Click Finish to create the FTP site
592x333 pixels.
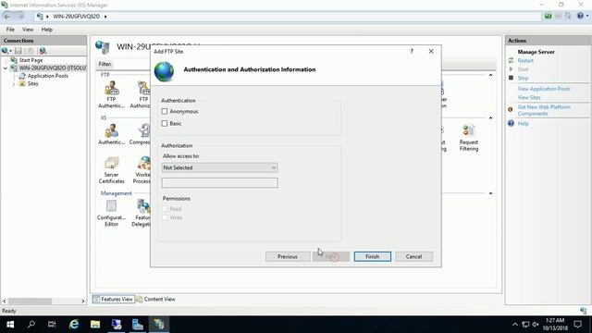[x=372, y=257]
